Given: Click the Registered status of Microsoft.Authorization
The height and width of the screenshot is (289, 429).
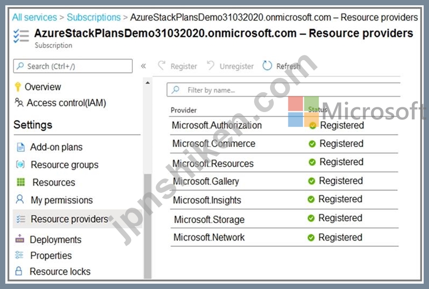Looking at the screenshot, I should (342, 126).
